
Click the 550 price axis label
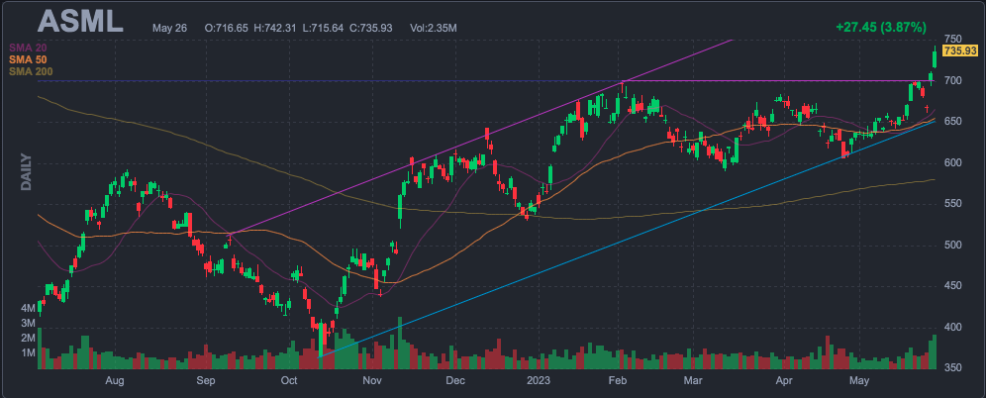click(x=953, y=204)
